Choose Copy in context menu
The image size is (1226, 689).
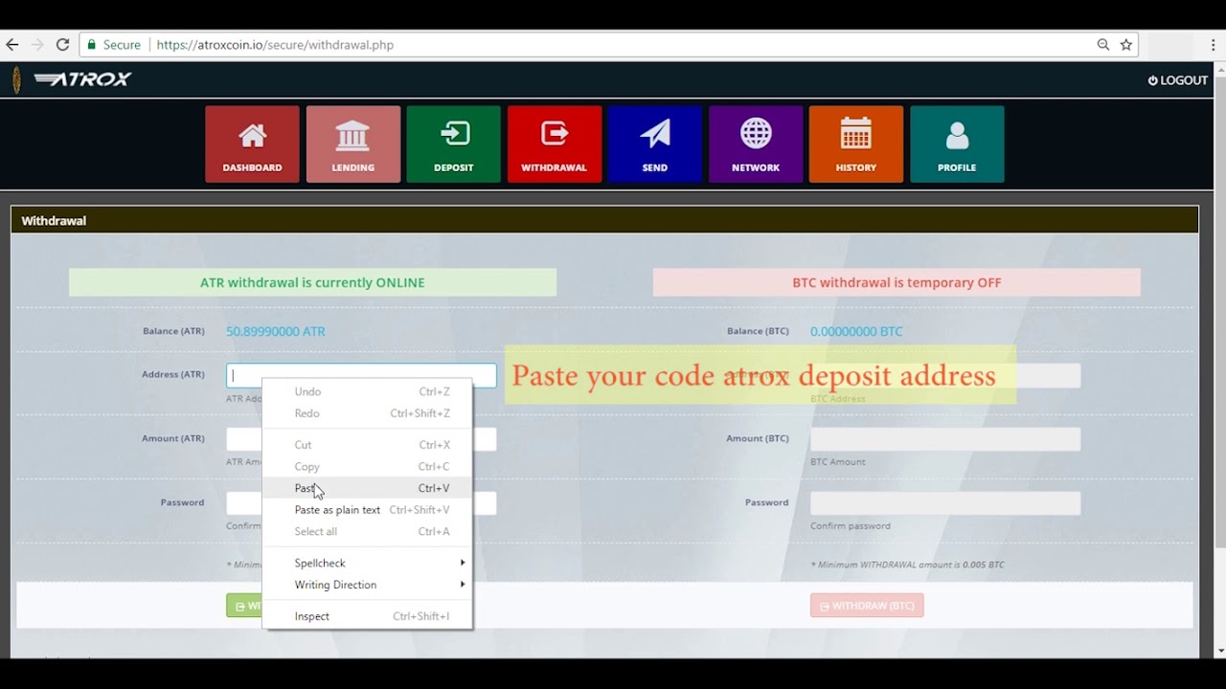coord(367,467)
